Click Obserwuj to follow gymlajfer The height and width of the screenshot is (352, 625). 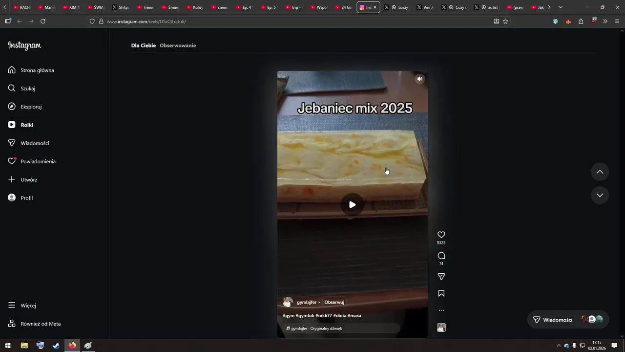[x=334, y=302]
